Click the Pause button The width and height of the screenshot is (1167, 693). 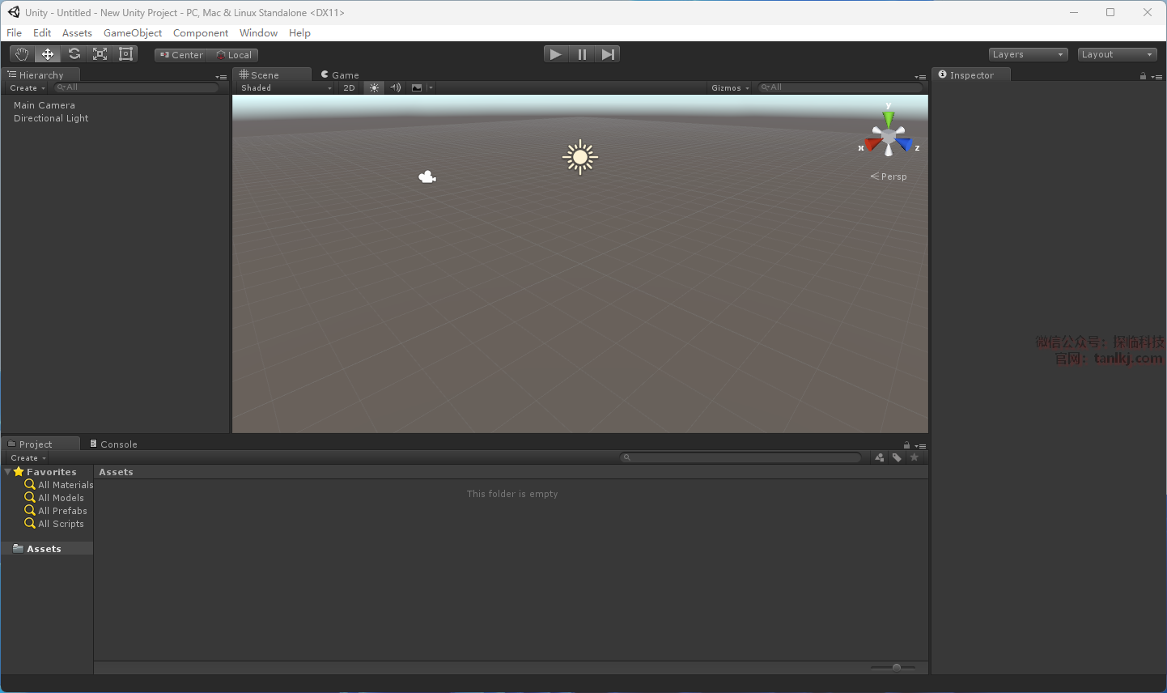pos(582,54)
